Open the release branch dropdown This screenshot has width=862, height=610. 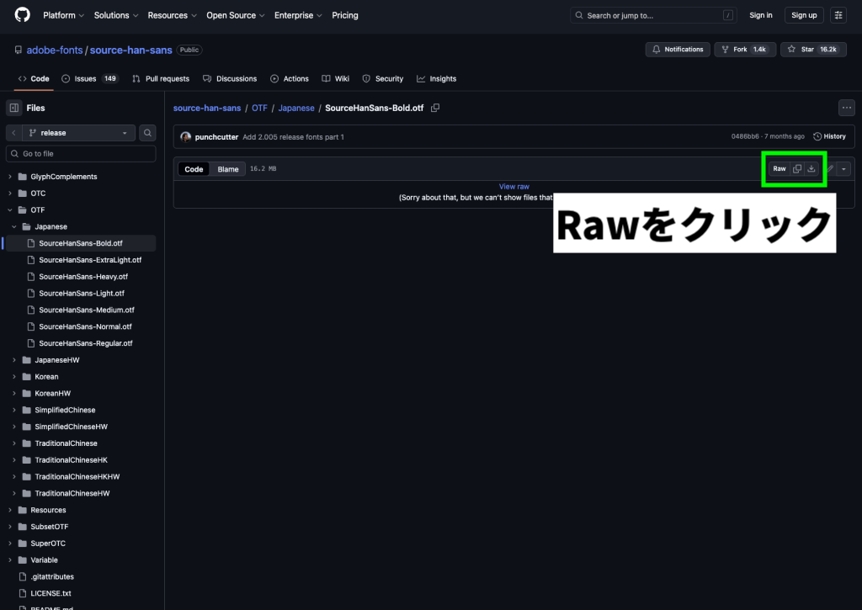[x=77, y=133]
